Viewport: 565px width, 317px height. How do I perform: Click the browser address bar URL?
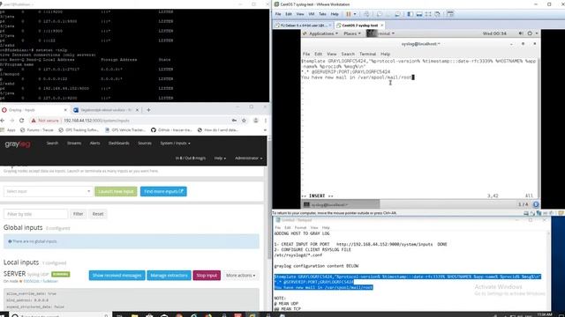[x=96, y=121]
